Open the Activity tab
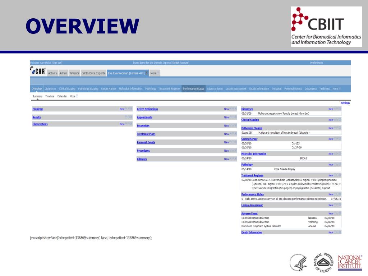The width and height of the screenshot is (368, 276). click(x=52, y=73)
